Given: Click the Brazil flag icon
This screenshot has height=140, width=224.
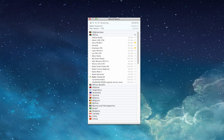Looking at the screenshot, I should [90, 108].
